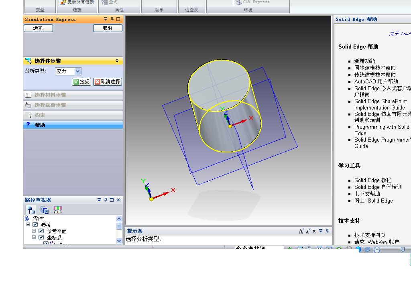Click the select material step icon
The height and width of the screenshot is (308, 411).
[x=28, y=95]
